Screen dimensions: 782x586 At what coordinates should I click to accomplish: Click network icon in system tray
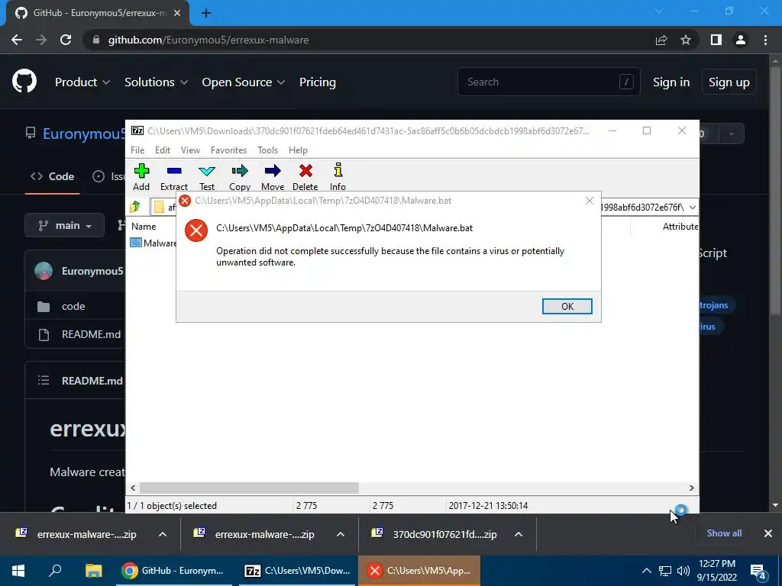(x=665, y=571)
